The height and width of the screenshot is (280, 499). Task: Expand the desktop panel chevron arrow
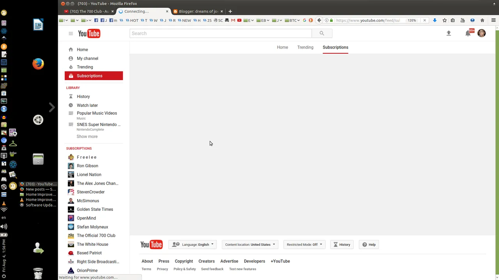pos(52,107)
